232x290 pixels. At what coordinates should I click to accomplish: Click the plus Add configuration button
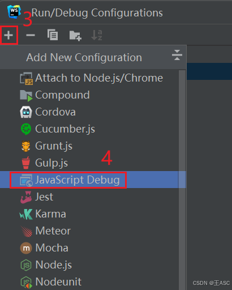coord(8,35)
